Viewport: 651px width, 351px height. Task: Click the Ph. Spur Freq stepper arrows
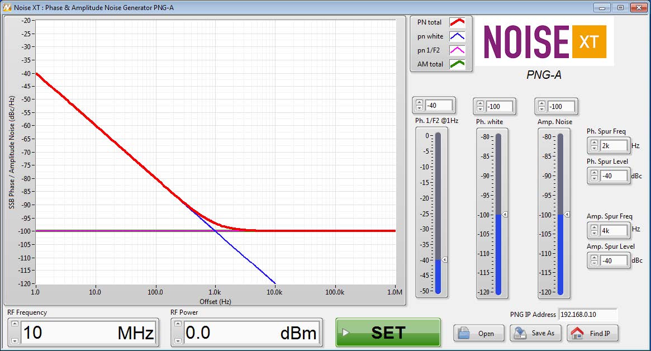coord(594,146)
